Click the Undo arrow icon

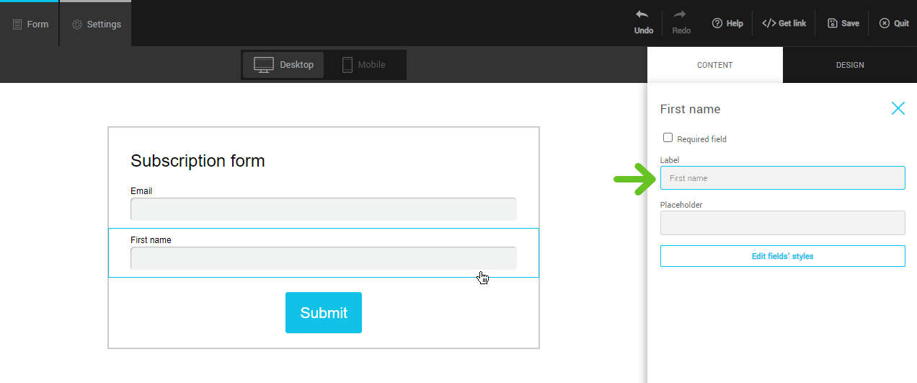(x=642, y=15)
